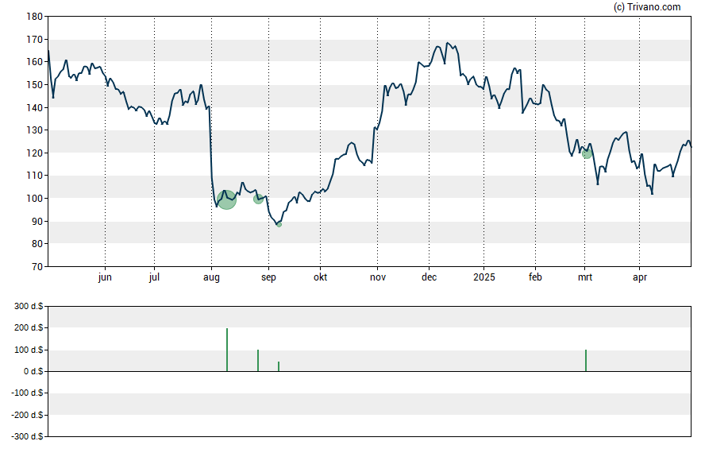The height and width of the screenshot is (449, 705).
Task: Click the green volume bar in early March
Action: point(586,360)
